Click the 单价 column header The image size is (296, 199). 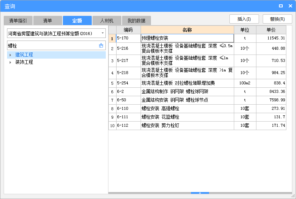271,30
